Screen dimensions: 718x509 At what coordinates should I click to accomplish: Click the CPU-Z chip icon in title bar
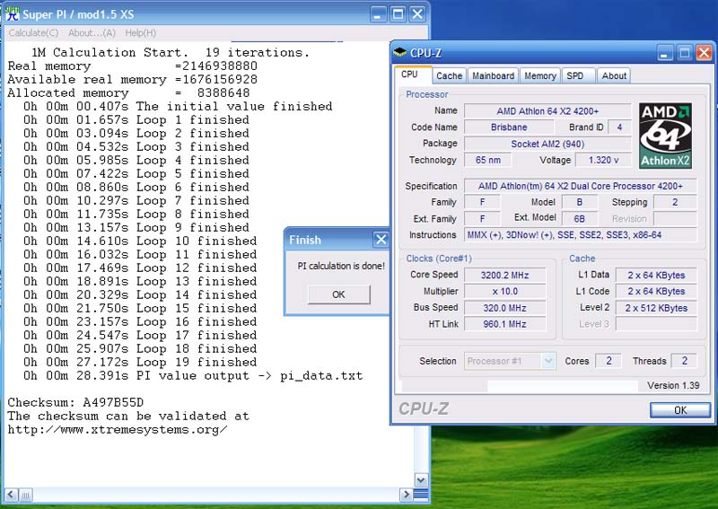pyautogui.click(x=400, y=52)
